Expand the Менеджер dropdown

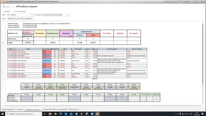(x=68, y=15)
